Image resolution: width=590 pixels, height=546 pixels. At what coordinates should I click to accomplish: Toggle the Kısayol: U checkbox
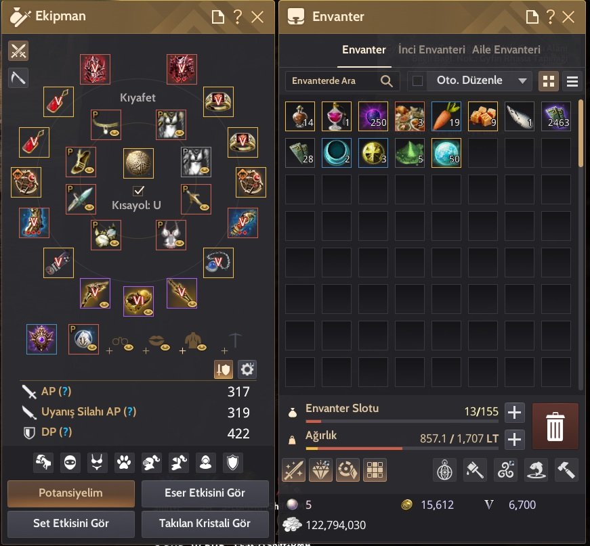tap(138, 191)
